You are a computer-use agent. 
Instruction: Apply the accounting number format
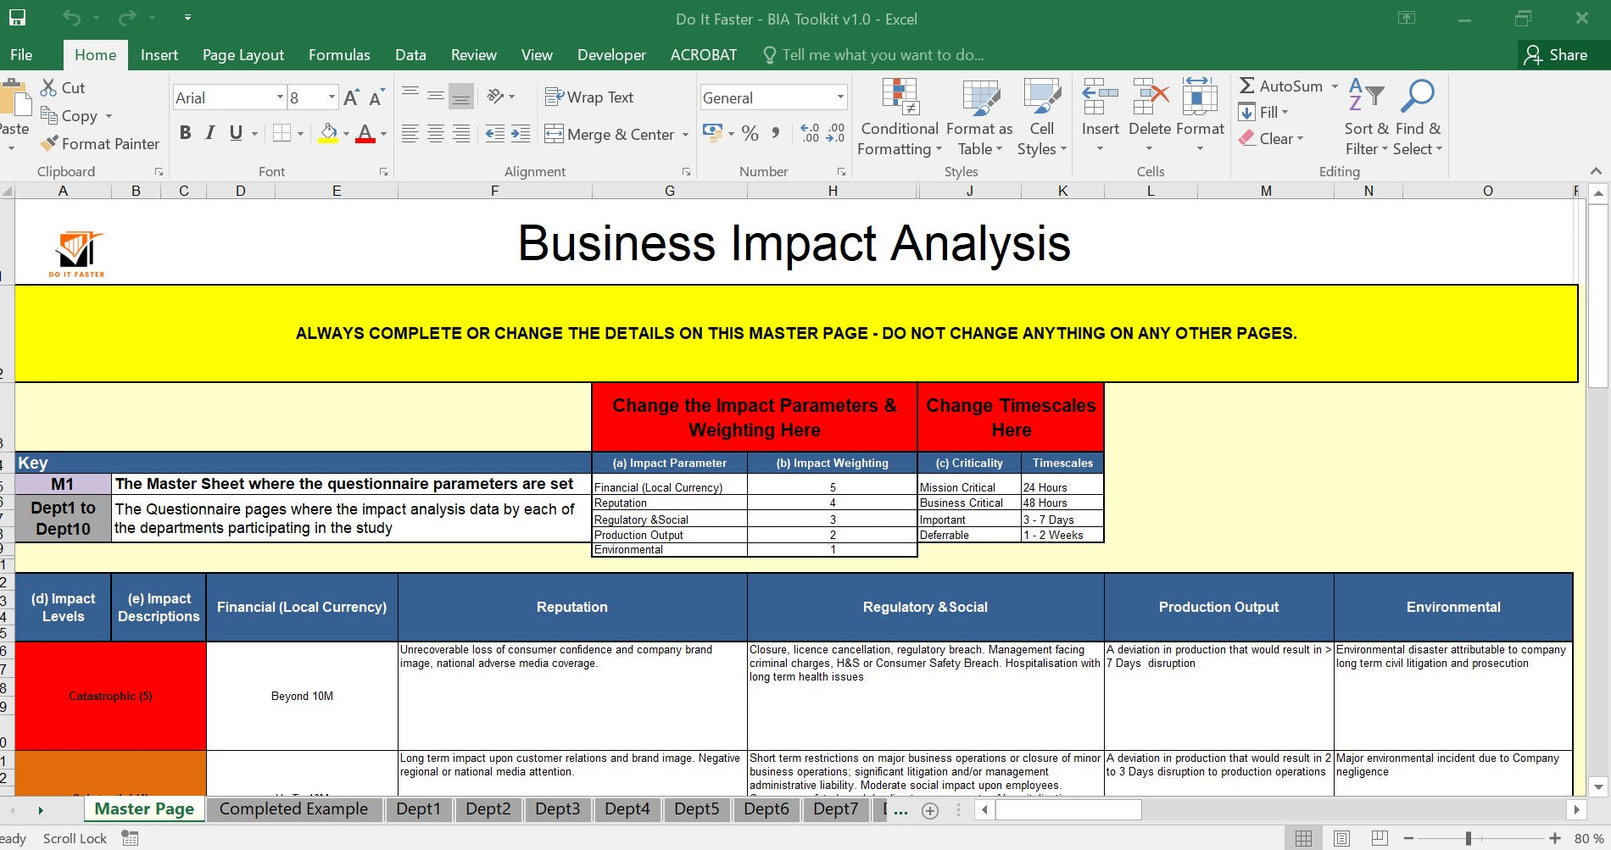click(712, 133)
